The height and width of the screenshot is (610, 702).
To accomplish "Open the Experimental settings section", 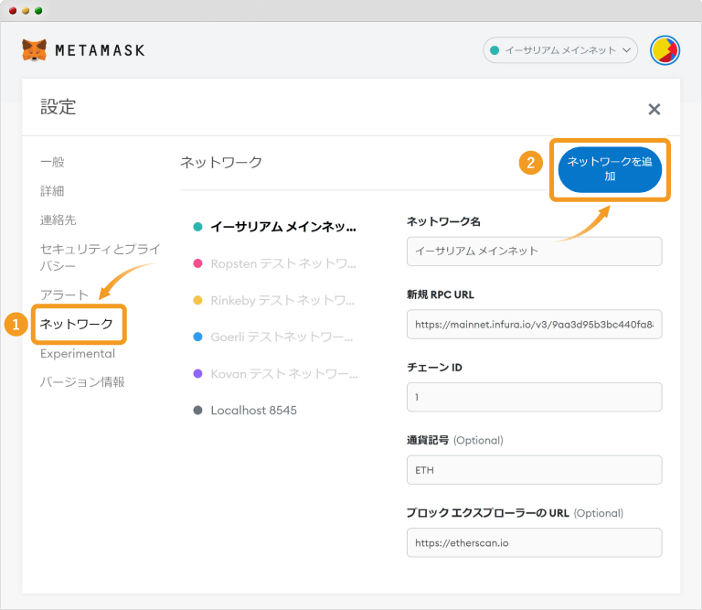I will pyautogui.click(x=78, y=353).
